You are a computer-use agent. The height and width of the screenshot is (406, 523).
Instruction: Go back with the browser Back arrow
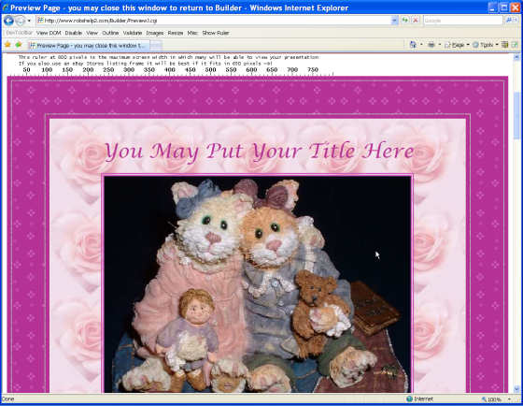8,21
